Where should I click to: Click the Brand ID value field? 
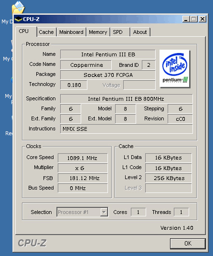click(x=149, y=65)
